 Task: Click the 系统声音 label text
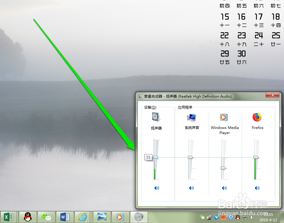[192, 128]
